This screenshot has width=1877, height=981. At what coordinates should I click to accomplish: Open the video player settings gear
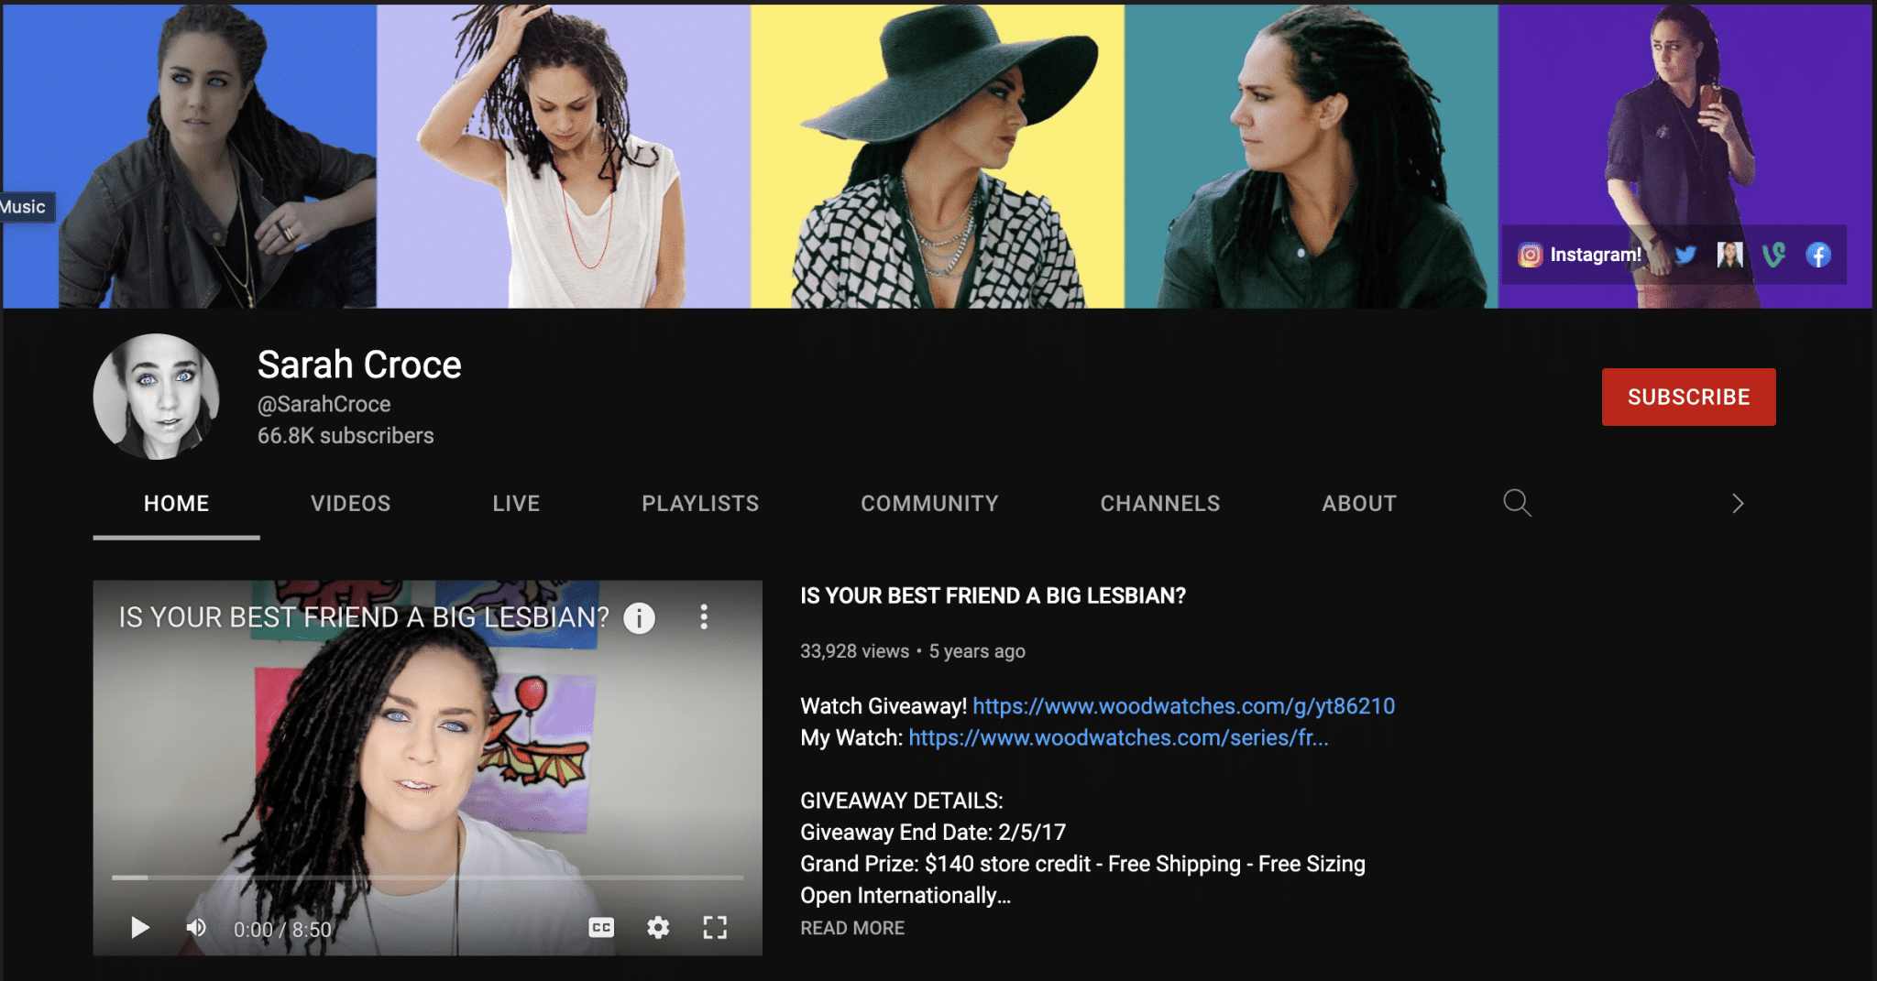658,928
